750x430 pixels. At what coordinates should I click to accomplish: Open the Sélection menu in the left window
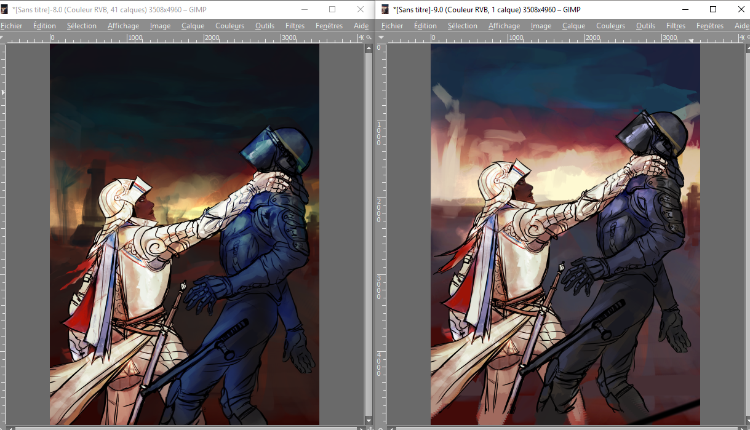[x=82, y=26]
